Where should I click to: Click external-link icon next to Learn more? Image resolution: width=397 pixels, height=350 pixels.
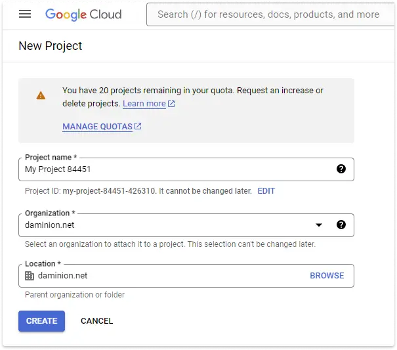pos(172,104)
